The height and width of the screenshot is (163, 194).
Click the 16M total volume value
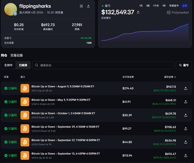pyautogui.click(x=89, y=43)
